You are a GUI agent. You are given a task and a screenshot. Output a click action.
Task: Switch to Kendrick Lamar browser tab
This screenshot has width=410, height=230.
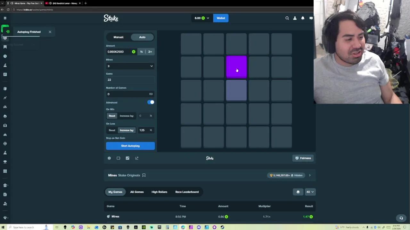click(x=63, y=3)
